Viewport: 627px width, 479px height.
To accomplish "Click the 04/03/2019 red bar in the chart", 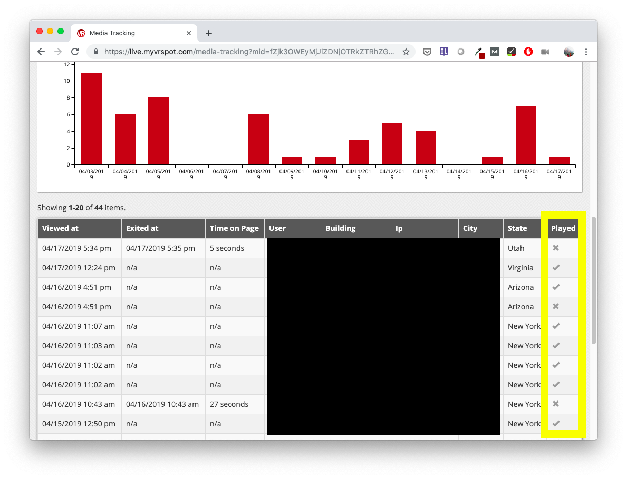I will click(91, 119).
